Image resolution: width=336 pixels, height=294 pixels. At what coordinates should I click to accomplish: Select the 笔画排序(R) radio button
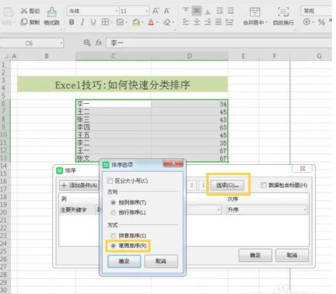(x=113, y=246)
